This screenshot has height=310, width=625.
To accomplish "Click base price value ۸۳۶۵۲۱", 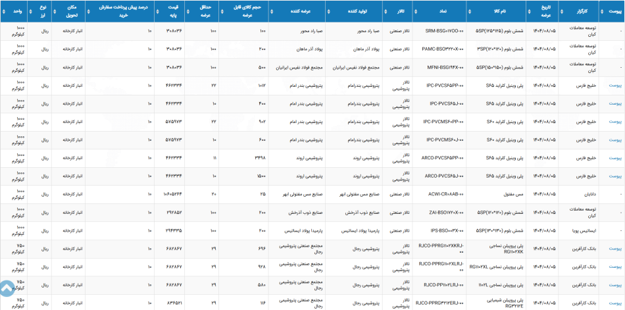I will coord(174,303).
